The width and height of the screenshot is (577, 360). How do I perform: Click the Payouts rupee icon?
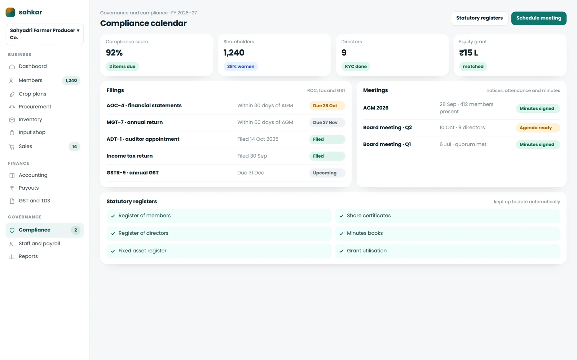[12, 188]
